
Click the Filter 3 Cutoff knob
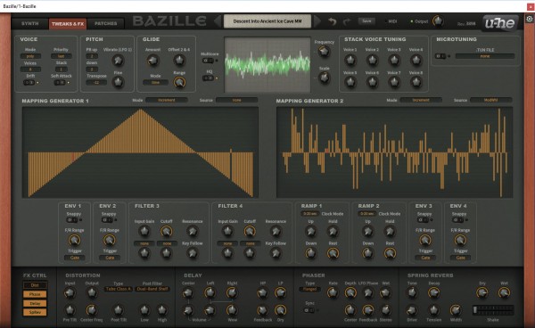(x=166, y=231)
